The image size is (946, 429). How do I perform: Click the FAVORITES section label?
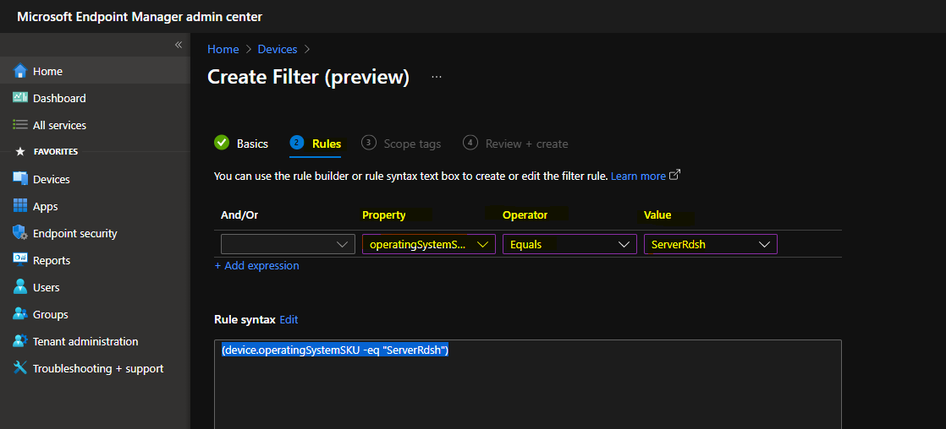tap(56, 152)
